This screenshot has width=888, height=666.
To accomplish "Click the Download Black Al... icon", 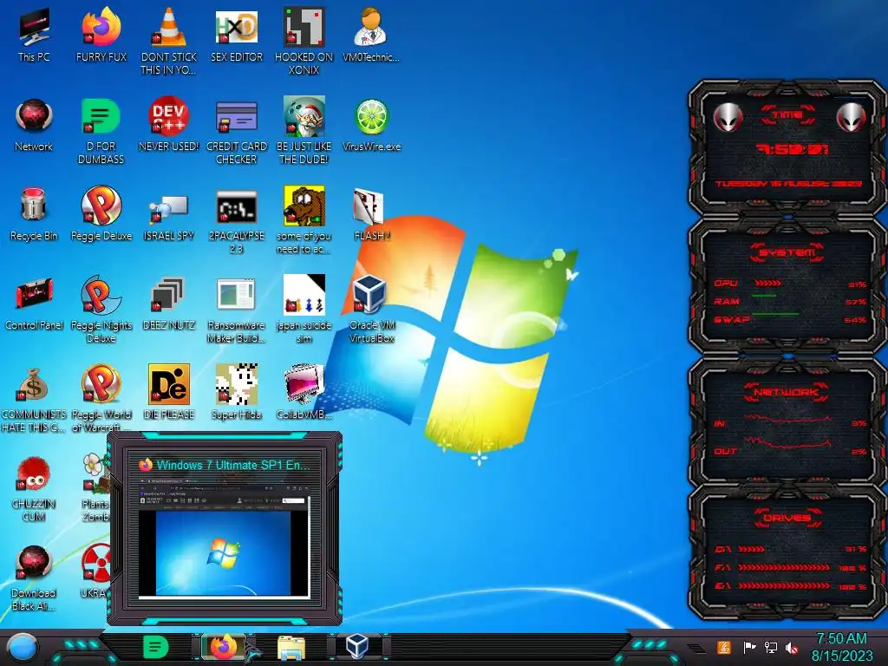I will 34,563.
